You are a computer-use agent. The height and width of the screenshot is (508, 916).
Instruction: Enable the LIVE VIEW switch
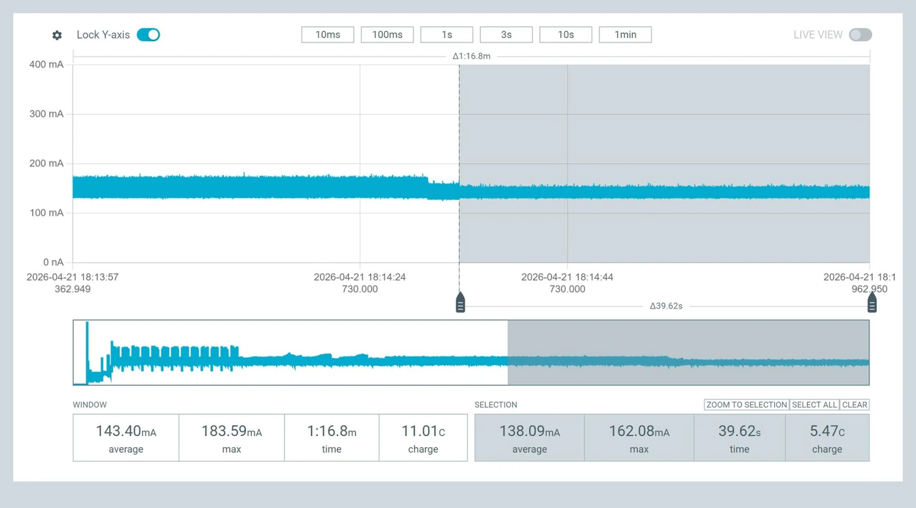860,35
